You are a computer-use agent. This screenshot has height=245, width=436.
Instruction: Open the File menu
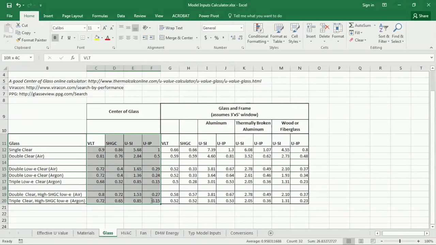tap(10, 16)
